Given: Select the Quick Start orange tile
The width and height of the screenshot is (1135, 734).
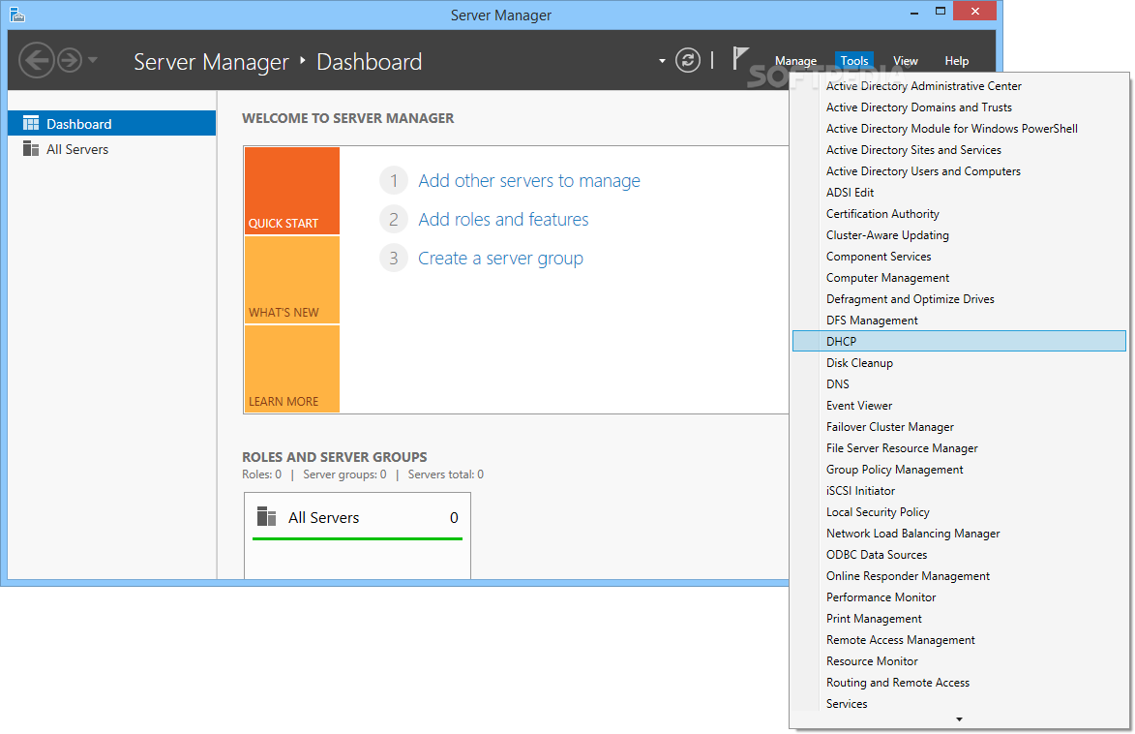Looking at the screenshot, I should [x=291, y=191].
